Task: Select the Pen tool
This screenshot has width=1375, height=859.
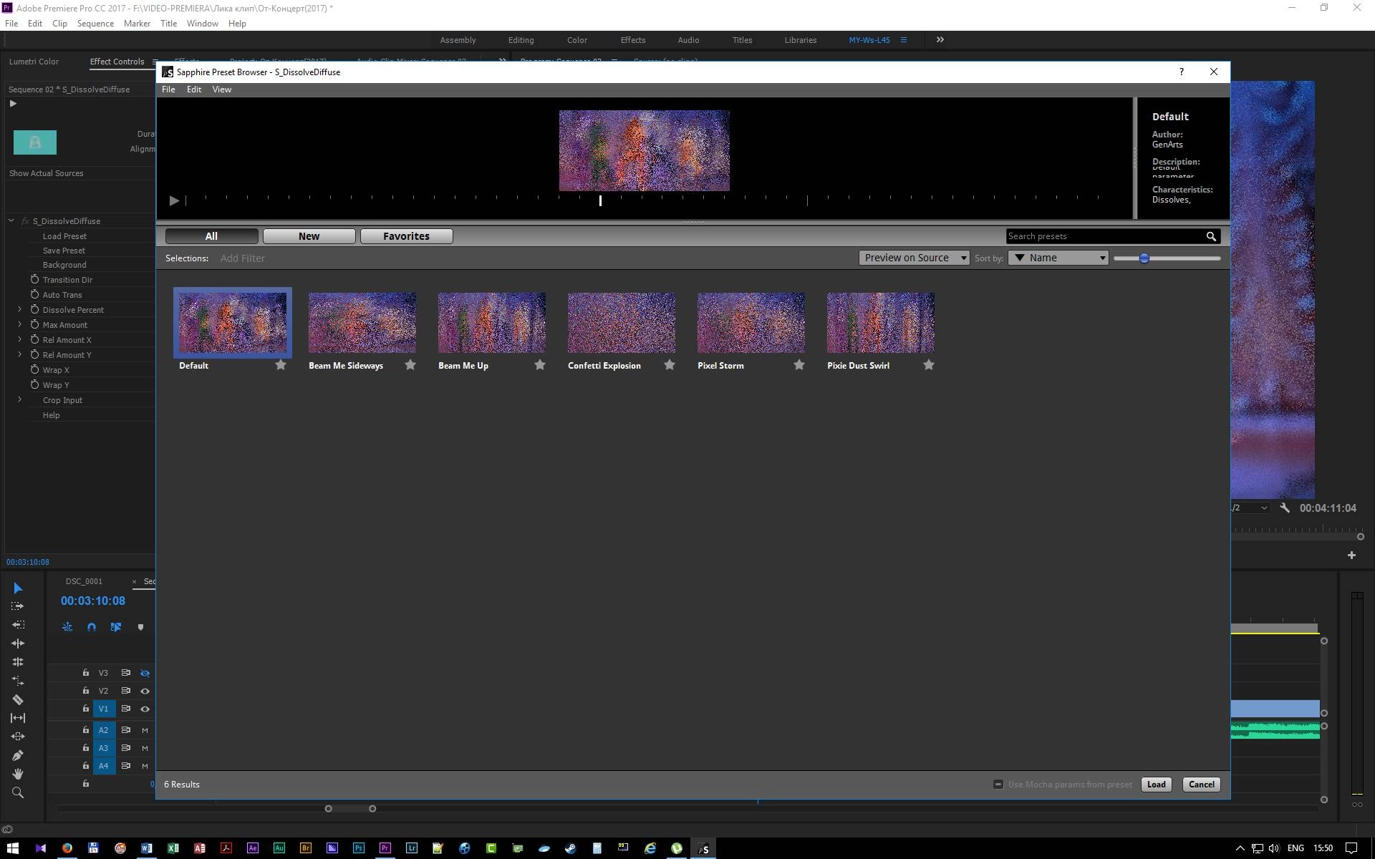Action: [18, 755]
